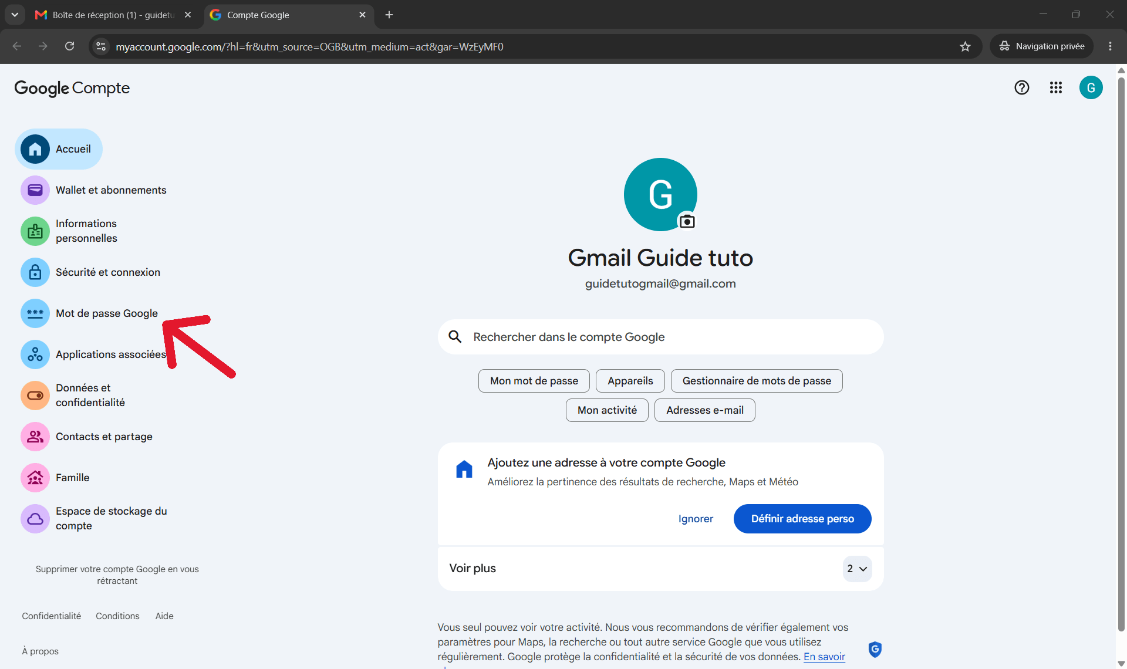
Task: Click the Navigation privée indicator
Action: (1042, 46)
